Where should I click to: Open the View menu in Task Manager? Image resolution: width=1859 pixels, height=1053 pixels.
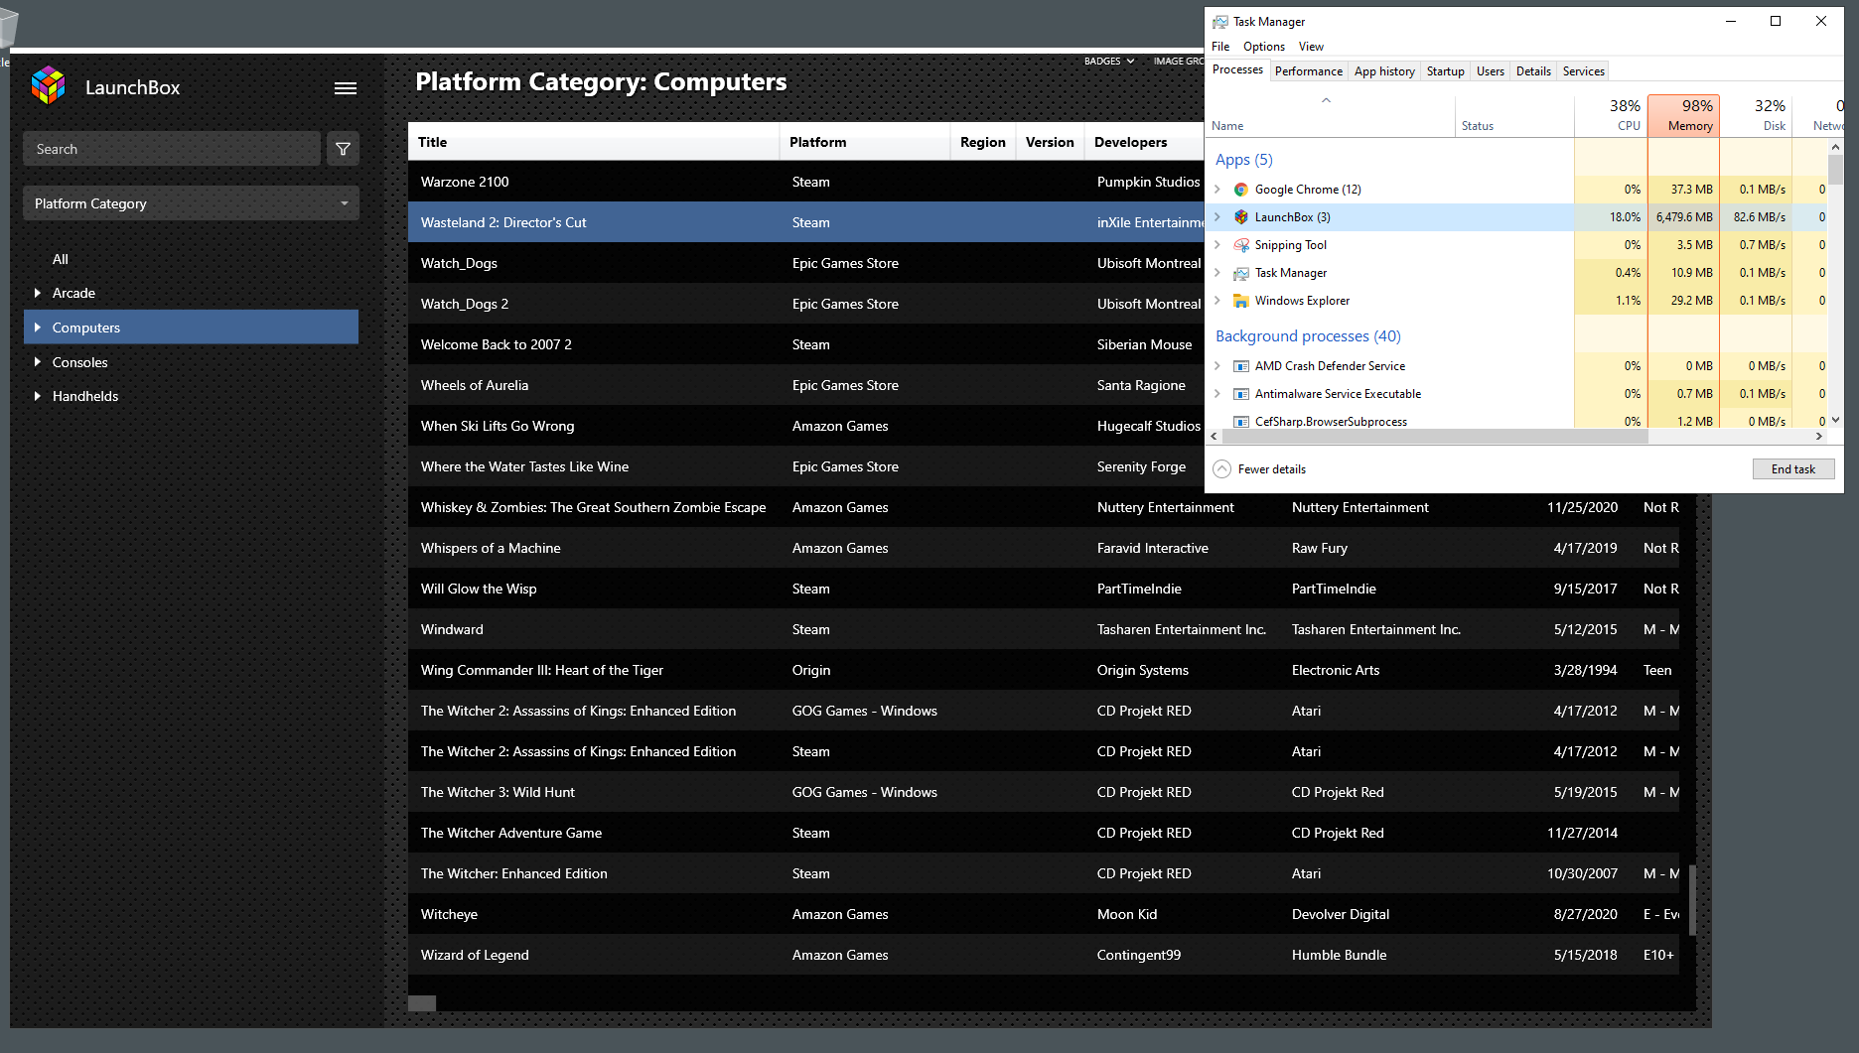[x=1311, y=47]
